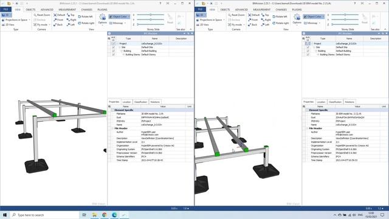
Task: Set Default view in left window
Action: pyautogui.click(x=59, y=15)
